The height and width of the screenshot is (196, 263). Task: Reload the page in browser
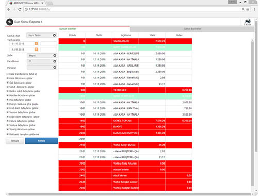(x=20, y=9)
